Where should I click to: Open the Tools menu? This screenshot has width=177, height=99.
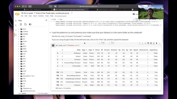pyautogui.click(x=47, y=16)
